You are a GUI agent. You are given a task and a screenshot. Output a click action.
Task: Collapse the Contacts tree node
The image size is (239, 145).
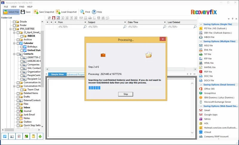[x=14, y=54]
